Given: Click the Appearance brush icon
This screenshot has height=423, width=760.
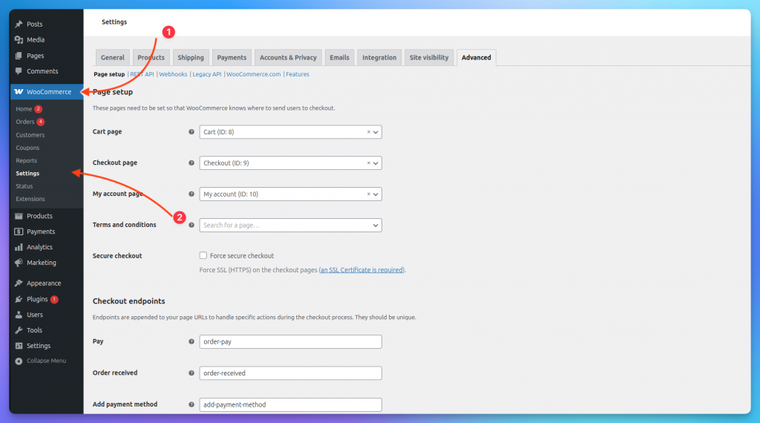Looking at the screenshot, I should [19, 283].
